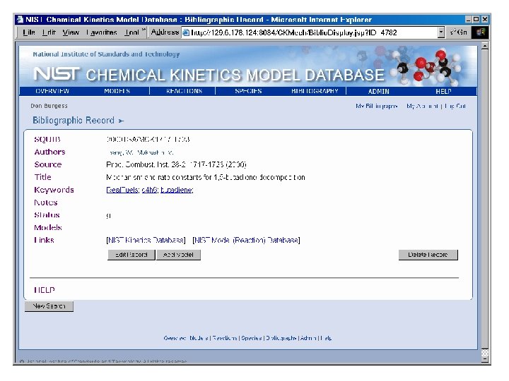Open the View menu

coord(71,32)
